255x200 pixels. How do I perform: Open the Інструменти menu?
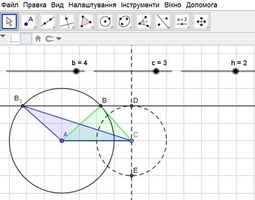(140, 5)
